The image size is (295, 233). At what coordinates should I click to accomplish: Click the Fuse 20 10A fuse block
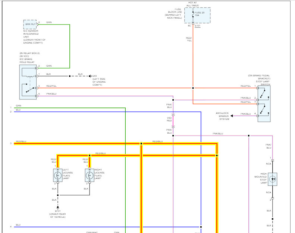(197, 15)
